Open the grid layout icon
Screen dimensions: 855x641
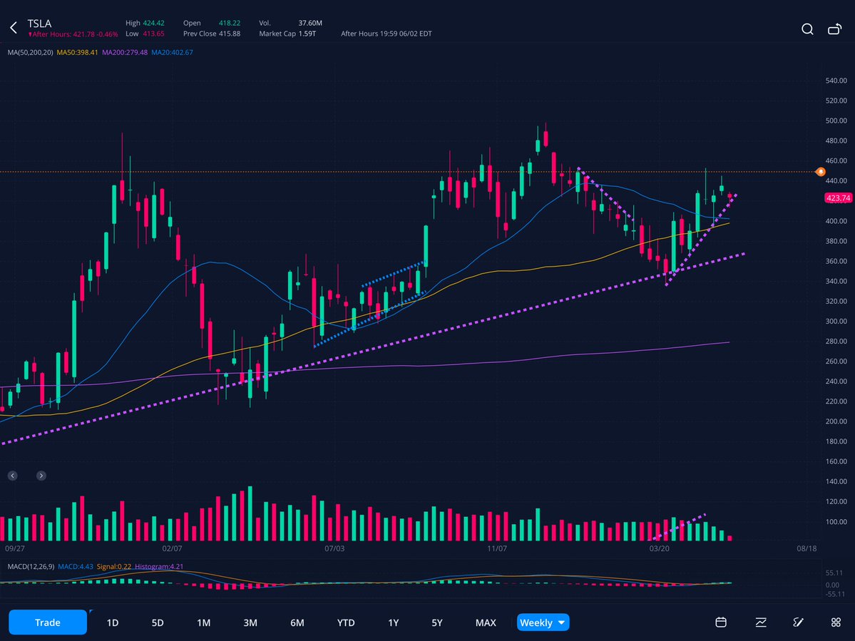836,622
